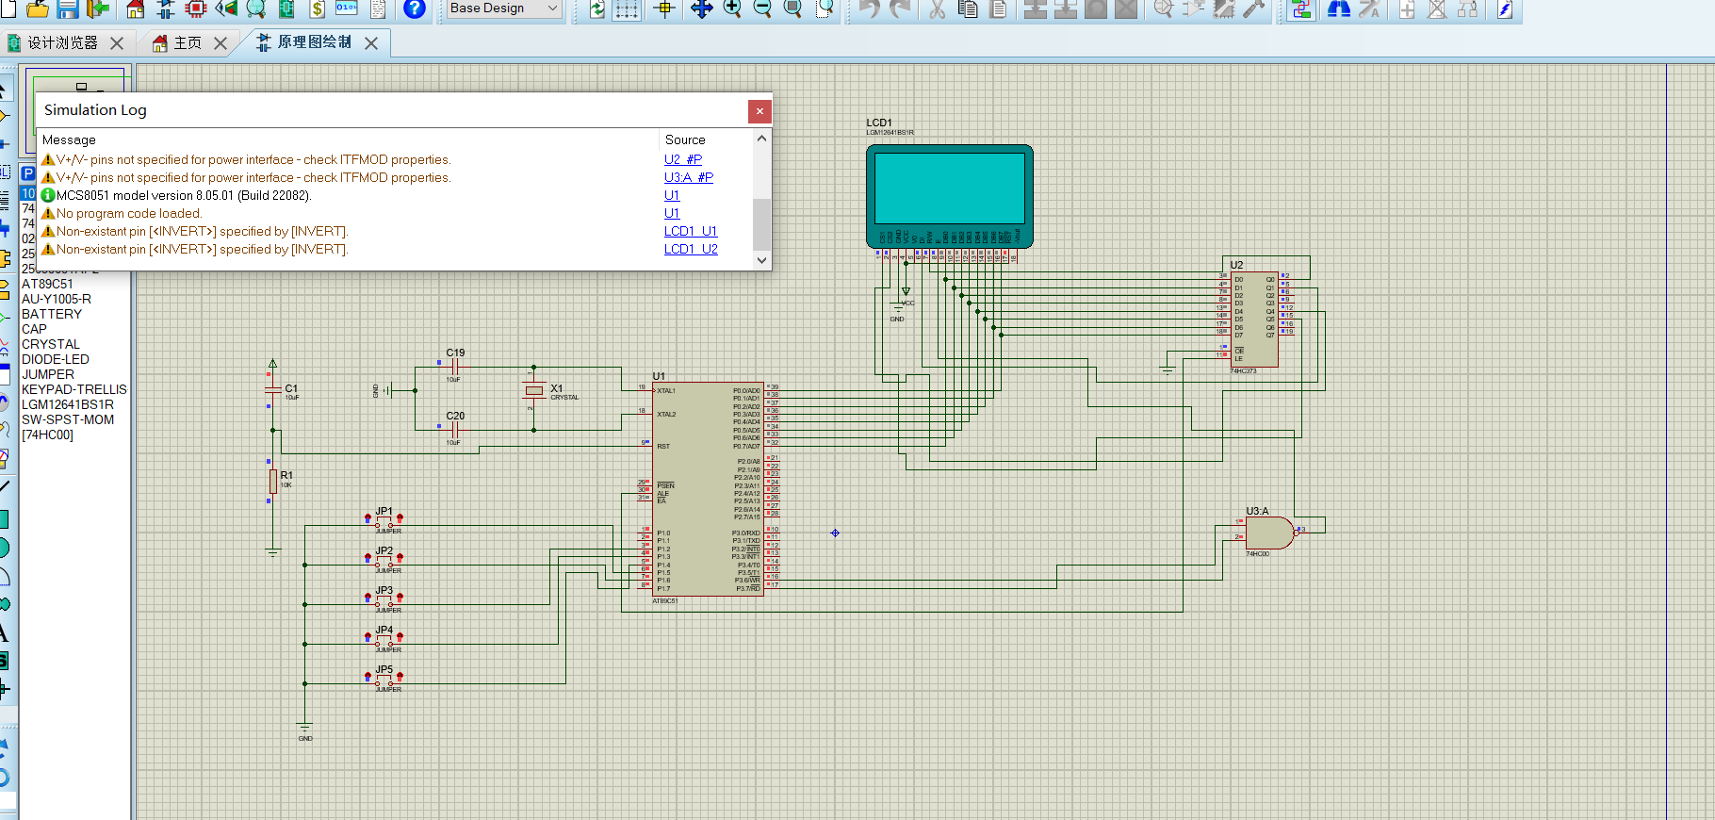Open PCB Layout with the red chip icon
Image resolution: width=1715 pixels, height=820 pixels.
195,9
